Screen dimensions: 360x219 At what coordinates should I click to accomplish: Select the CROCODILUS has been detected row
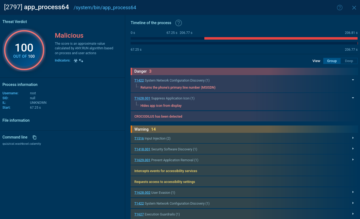pos(158,117)
